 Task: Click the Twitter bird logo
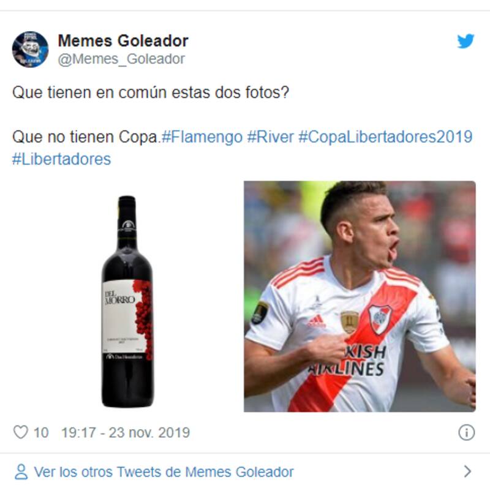(466, 41)
